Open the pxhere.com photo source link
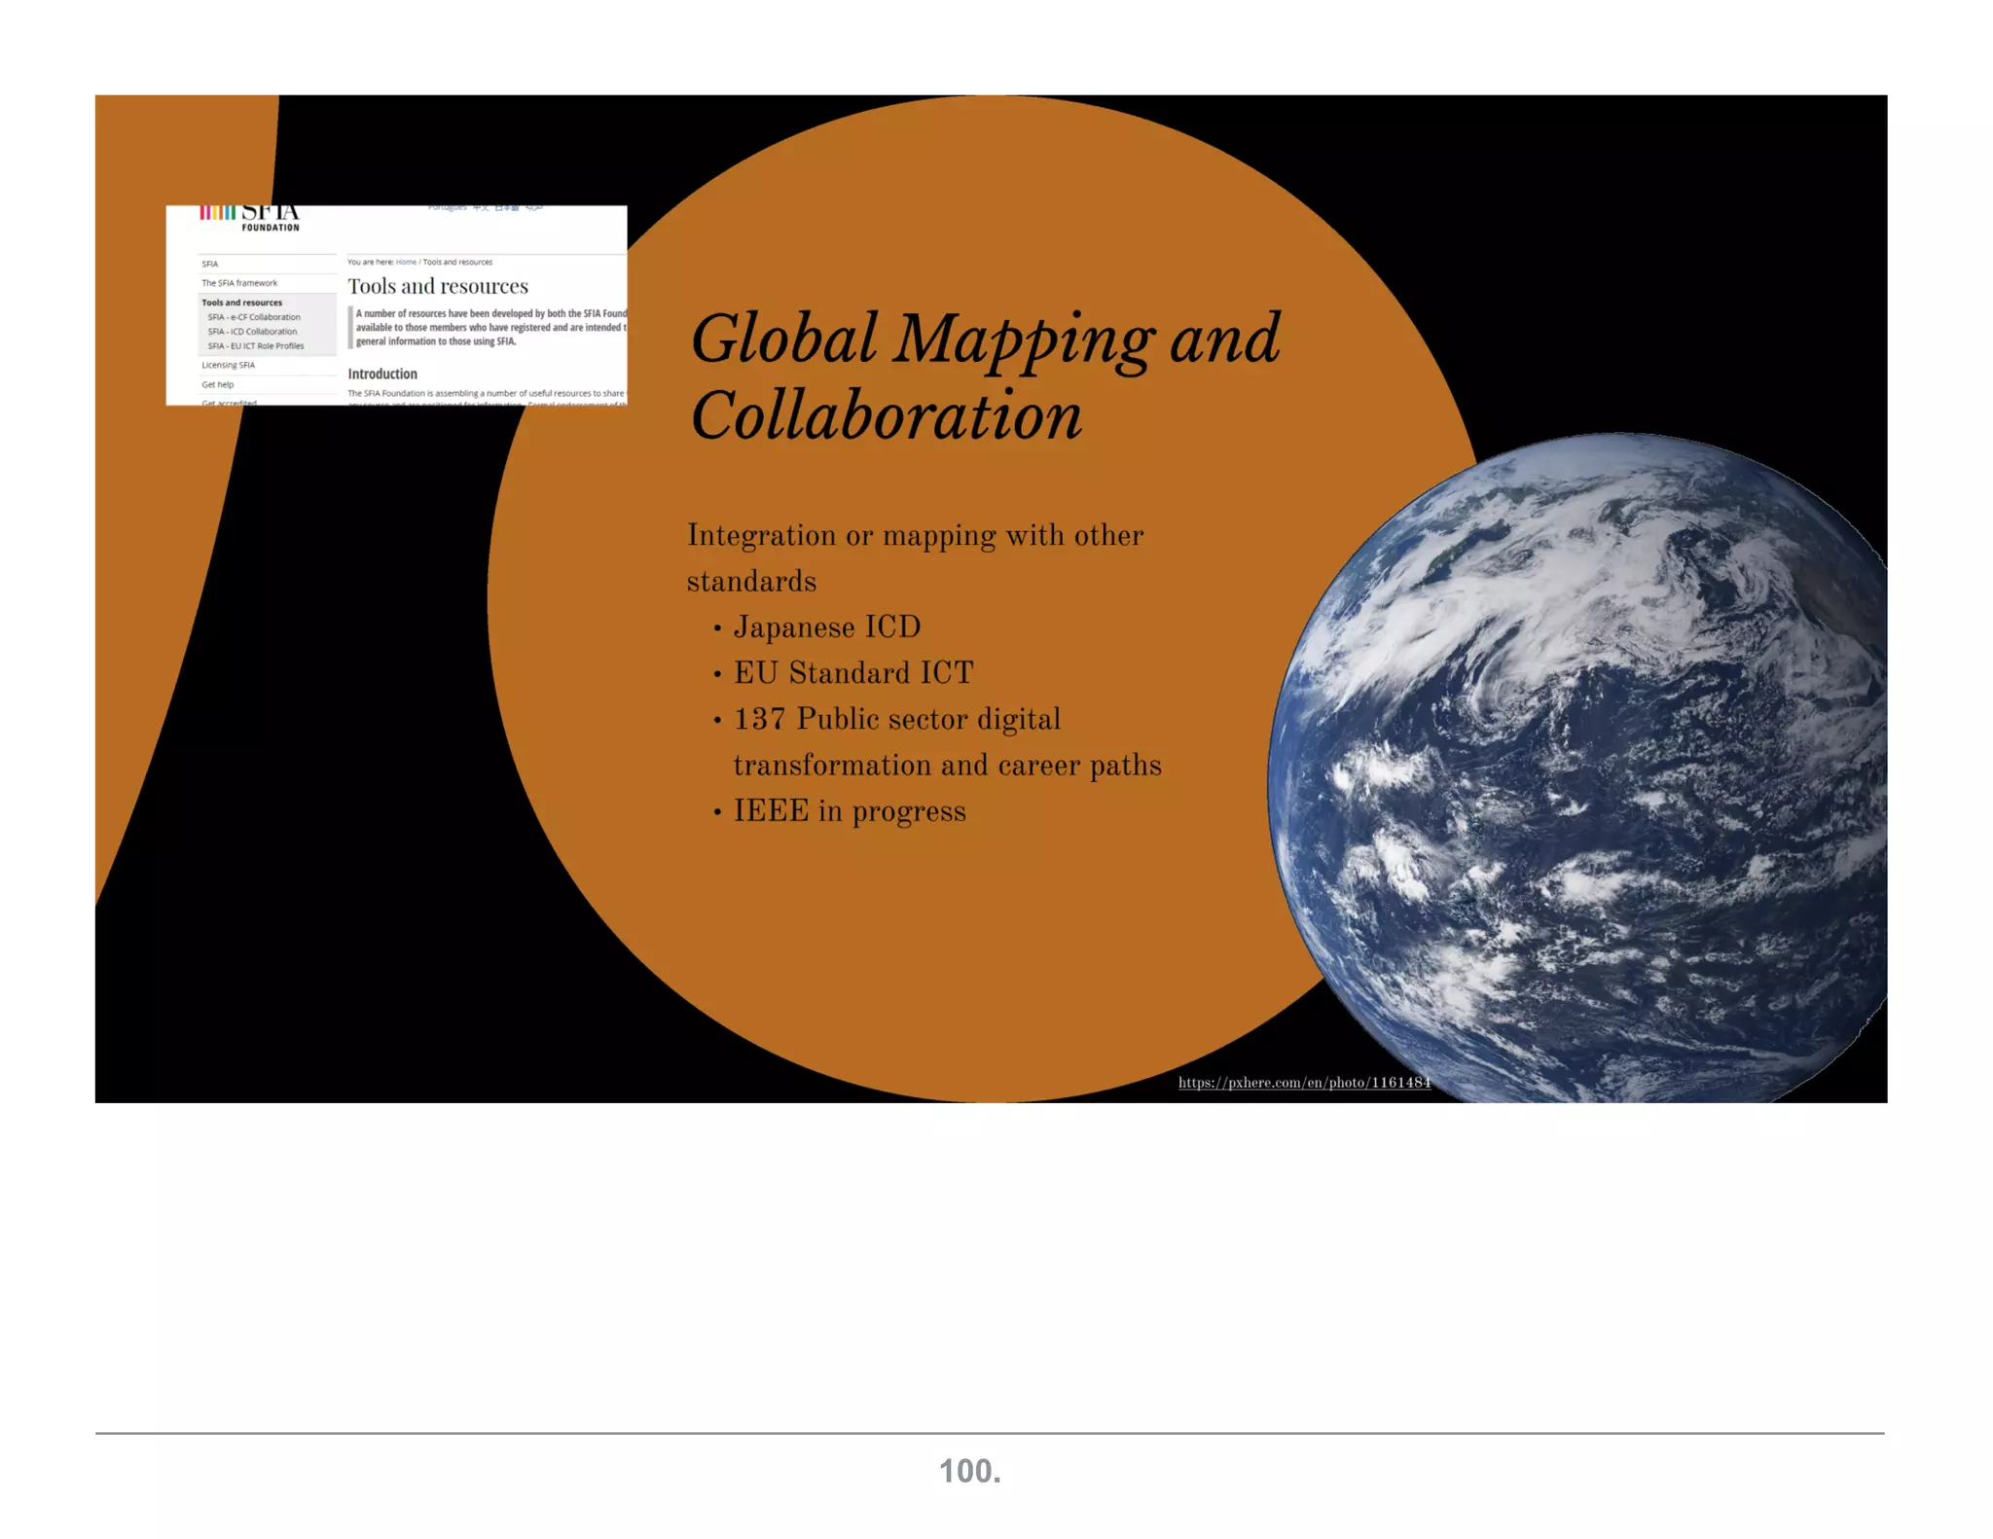The image size is (1993, 1539). tap(1304, 1083)
